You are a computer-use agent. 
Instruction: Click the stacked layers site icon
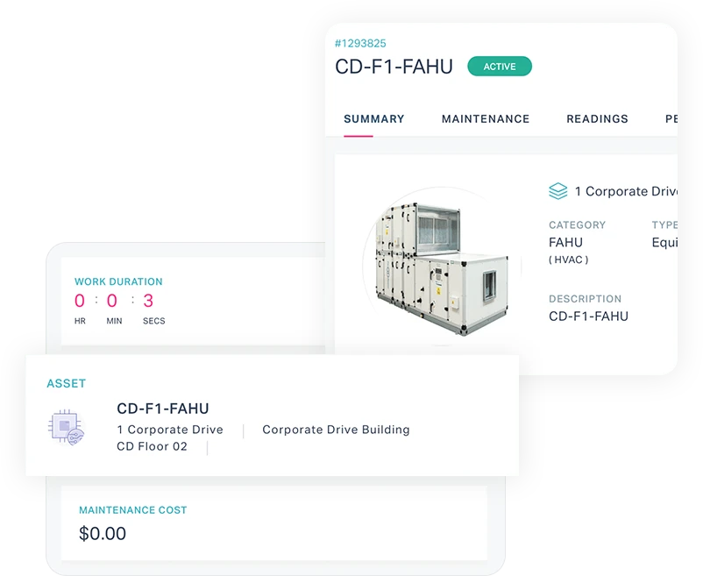(x=557, y=191)
